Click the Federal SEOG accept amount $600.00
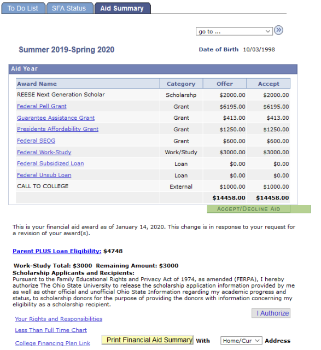This screenshot has height=350, width=321. (278, 141)
